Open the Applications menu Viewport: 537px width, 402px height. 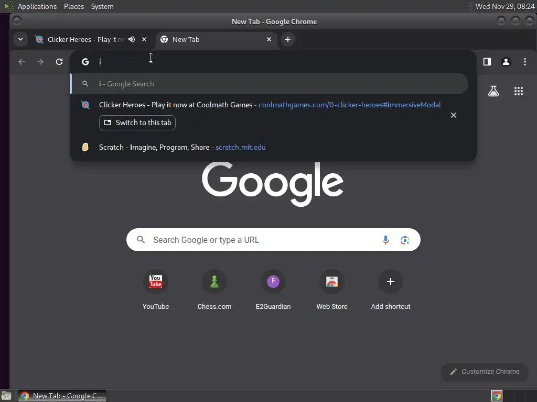[x=37, y=6]
